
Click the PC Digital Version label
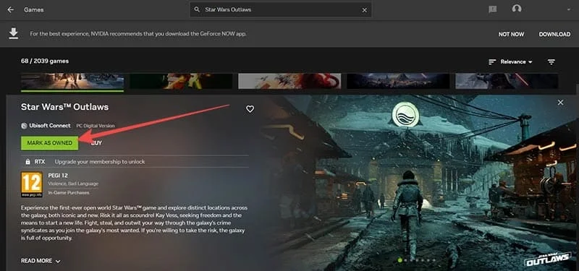pos(96,126)
